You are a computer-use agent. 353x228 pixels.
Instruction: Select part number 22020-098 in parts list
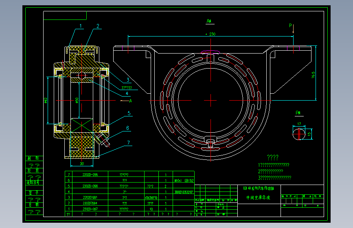point(90,186)
